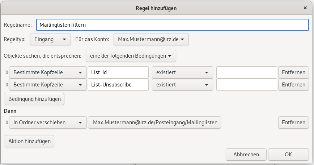Screen dimensions: 314x165
Task: Open 'existiert' dropdown in List-Unsubscribe row
Action: pyautogui.click(x=182, y=85)
